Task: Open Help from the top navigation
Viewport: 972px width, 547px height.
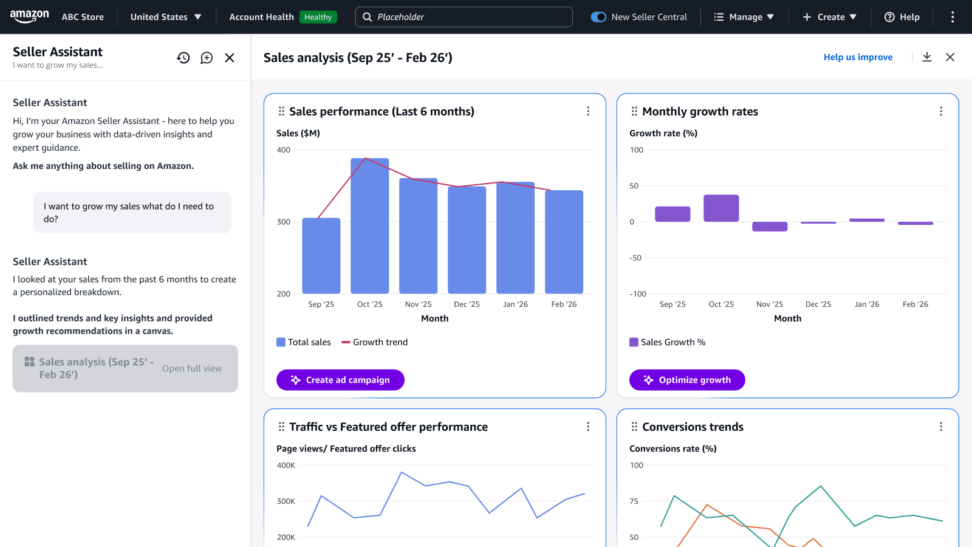Action: [x=902, y=16]
